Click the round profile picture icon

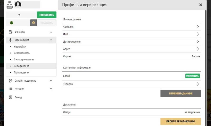(18, 4)
